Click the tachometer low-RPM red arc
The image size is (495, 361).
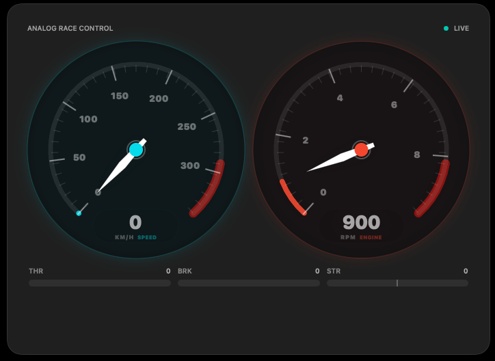[x=291, y=199]
